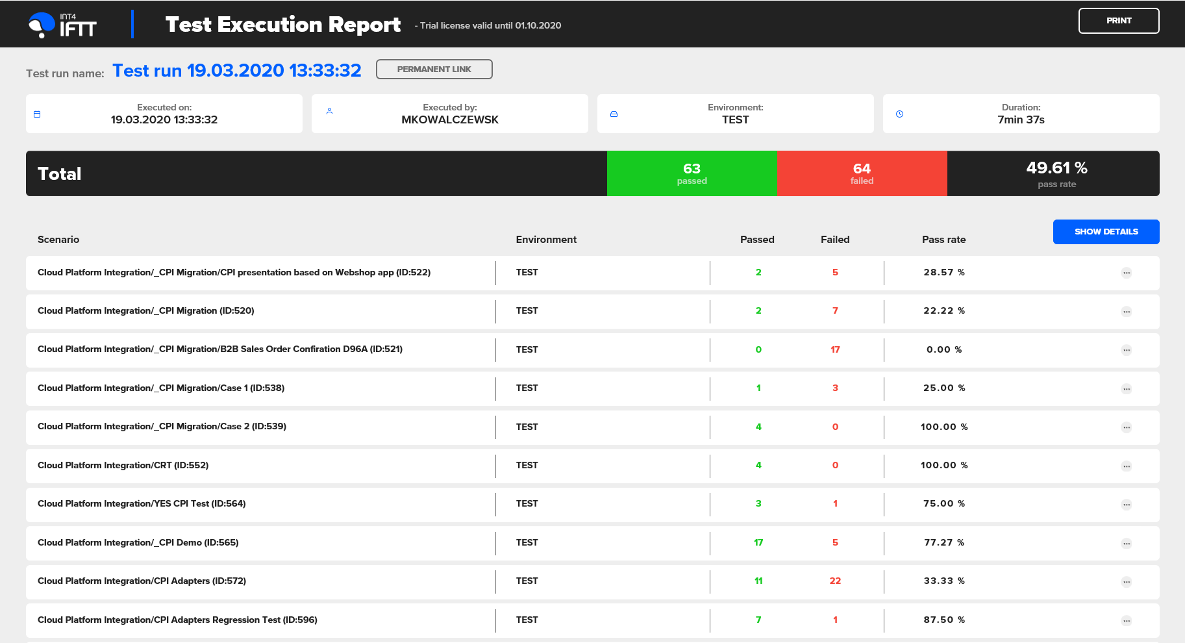Open more options for Webshop app scenario ID:522
Viewport: 1185px width, 643px height.
pos(1126,273)
